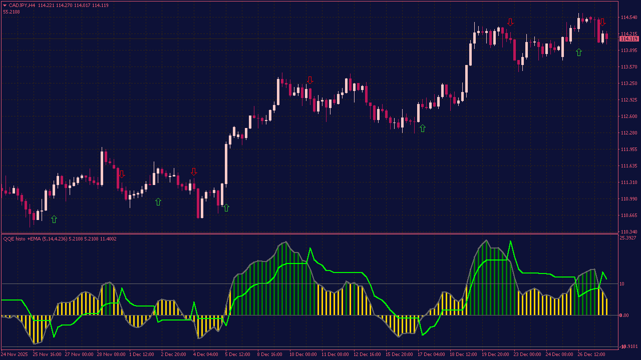Click the CADJPY,H4 chart title text
The image size is (641, 360).
(x=22, y=5)
